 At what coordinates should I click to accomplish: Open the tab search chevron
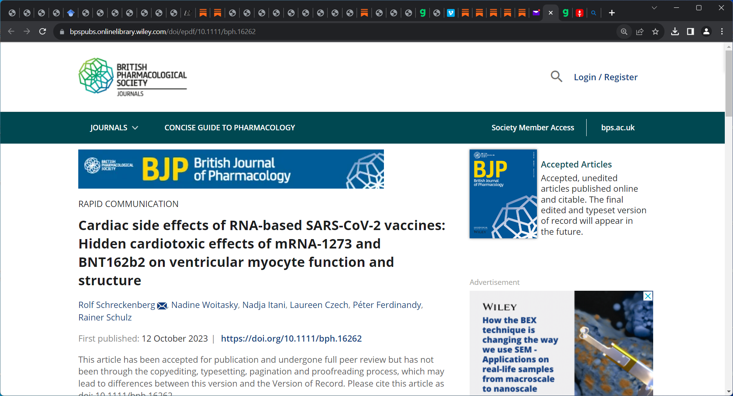coord(654,8)
